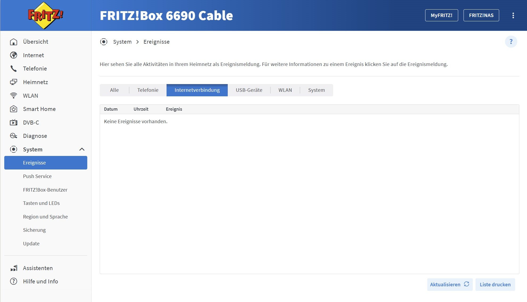This screenshot has width=527, height=302.
Task: Open the three-dot menu in the header
Action: point(513,15)
